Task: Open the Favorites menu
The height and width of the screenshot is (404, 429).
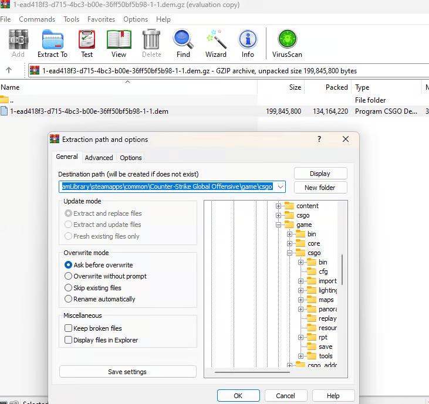Action: [101, 19]
